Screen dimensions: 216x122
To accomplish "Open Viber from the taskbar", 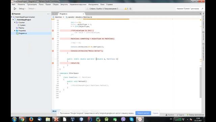I will coord(123,119).
